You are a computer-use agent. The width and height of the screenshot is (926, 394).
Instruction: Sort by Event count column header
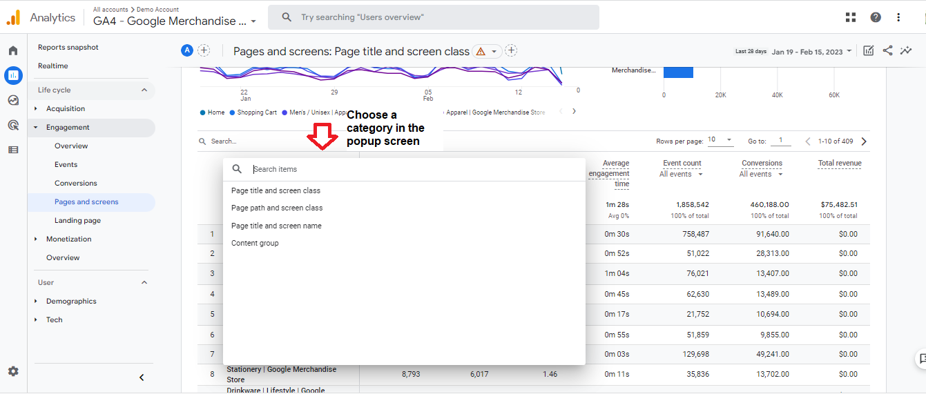coord(682,164)
